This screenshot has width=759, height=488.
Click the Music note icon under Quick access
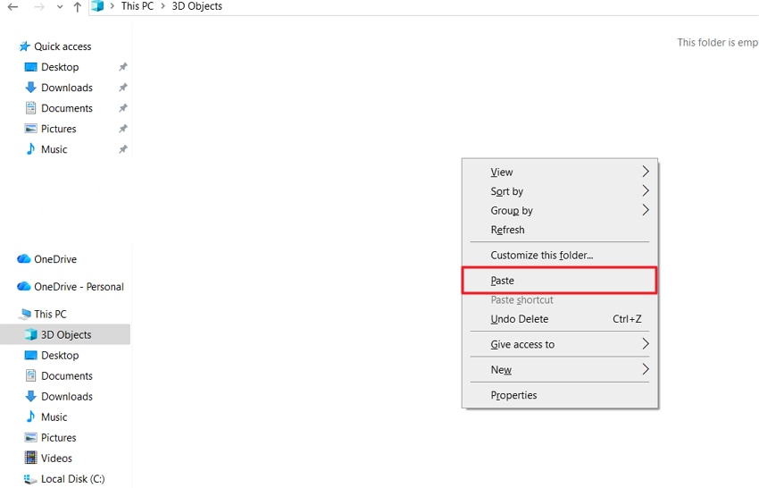(x=30, y=148)
